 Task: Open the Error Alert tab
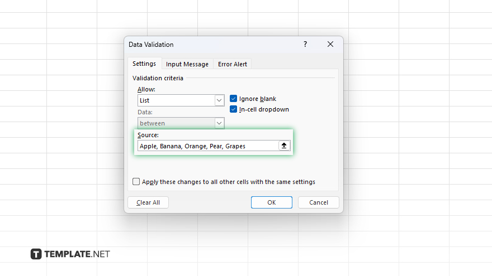233,64
